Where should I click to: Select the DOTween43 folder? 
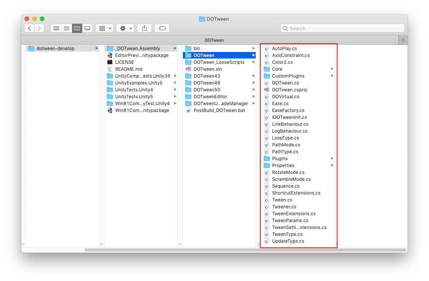219,76
